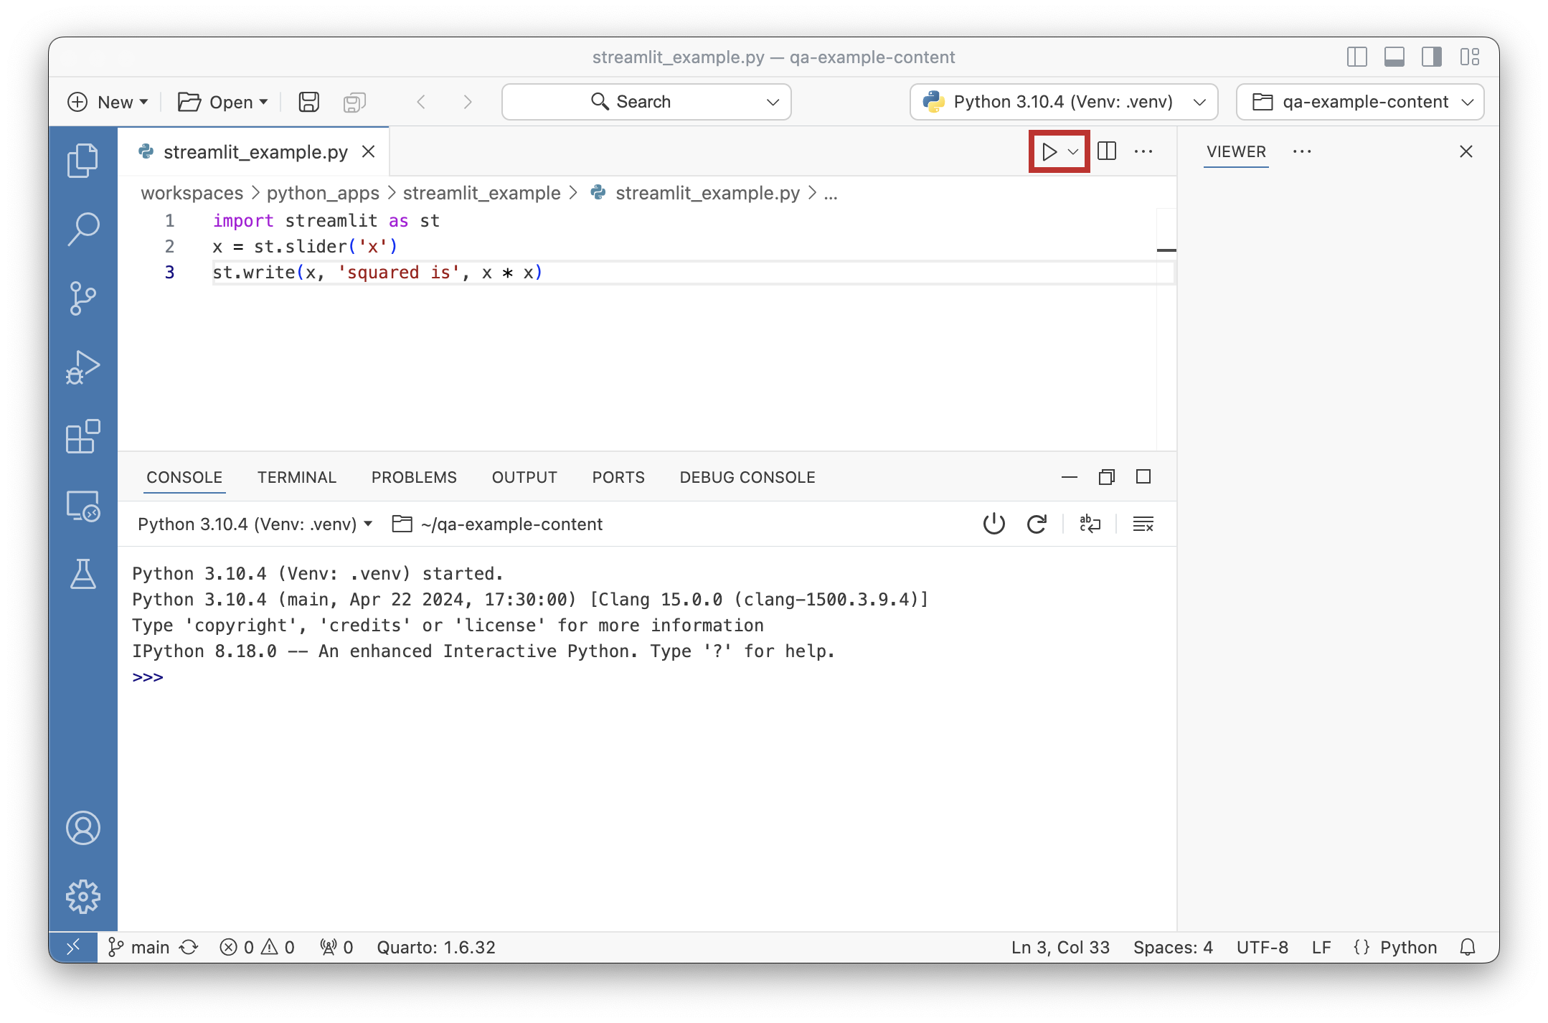Open the Explorer sidebar view
This screenshot has width=1548, height=1023.
coord(83,161)
